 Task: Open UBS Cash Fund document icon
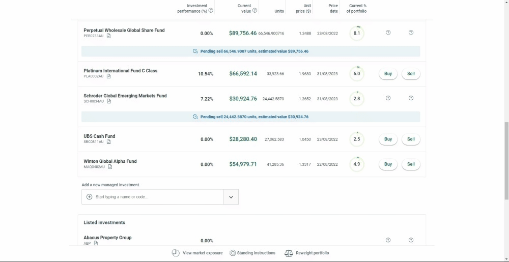pos(109,142)
